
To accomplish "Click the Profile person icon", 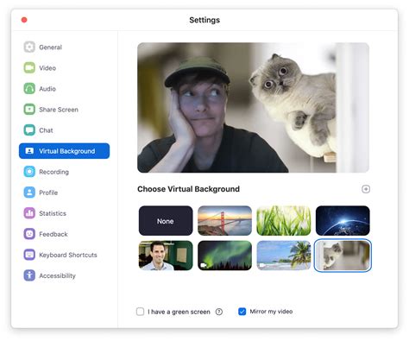I will [x=29, y=193].
